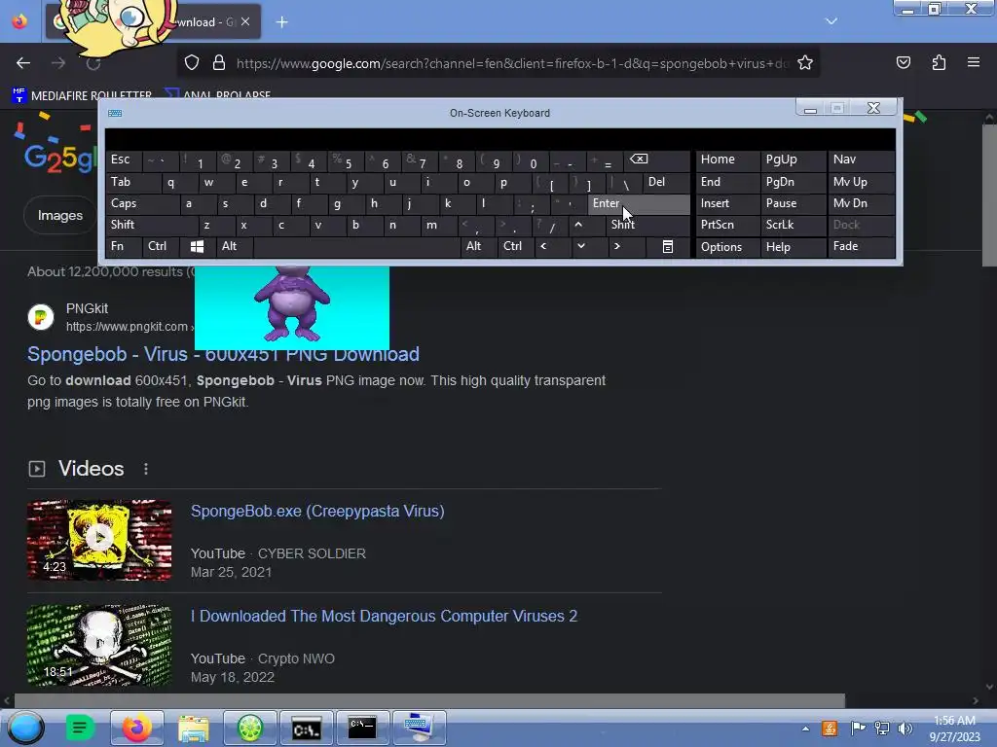
Task: Close the current Firefox tab
Action: click(x=245, y=21)
